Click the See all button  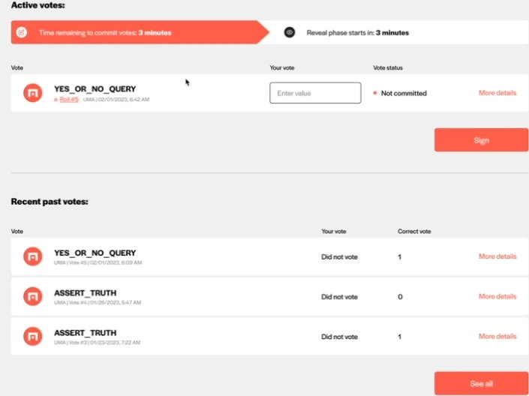coord(482,383)
